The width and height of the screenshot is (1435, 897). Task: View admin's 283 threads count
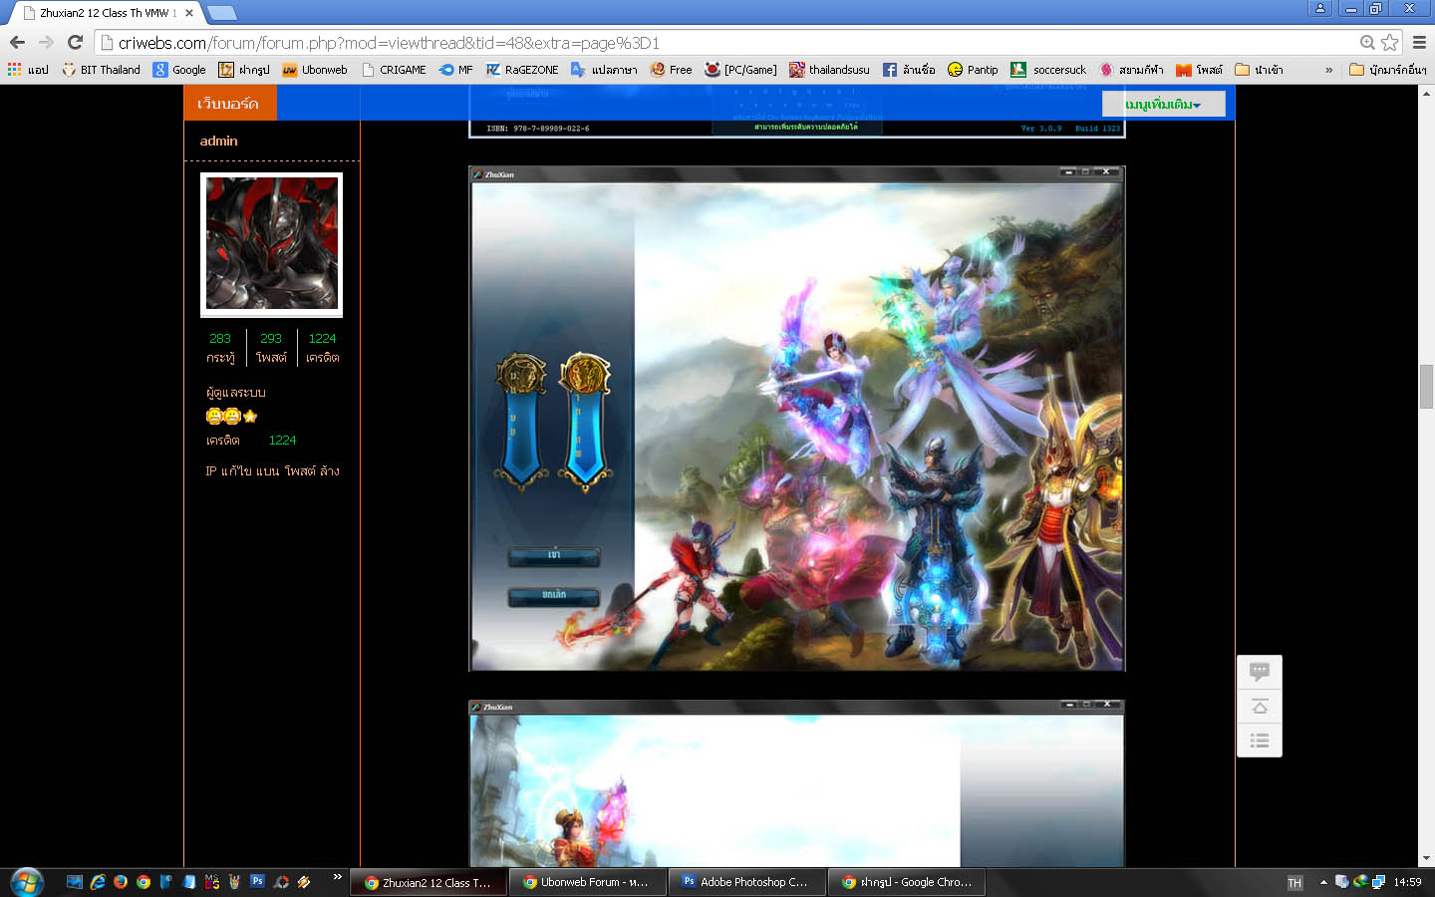point(220,338)
